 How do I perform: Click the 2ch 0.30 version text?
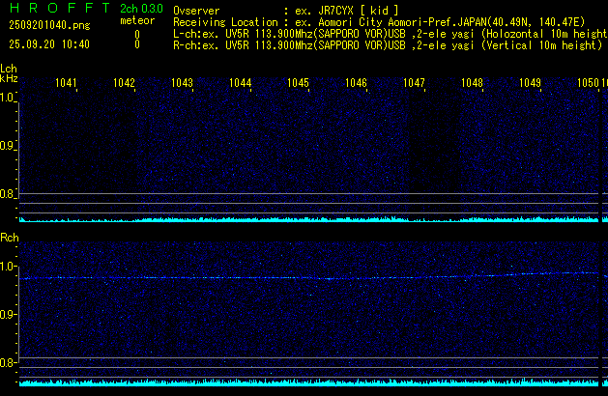(136, 8)
